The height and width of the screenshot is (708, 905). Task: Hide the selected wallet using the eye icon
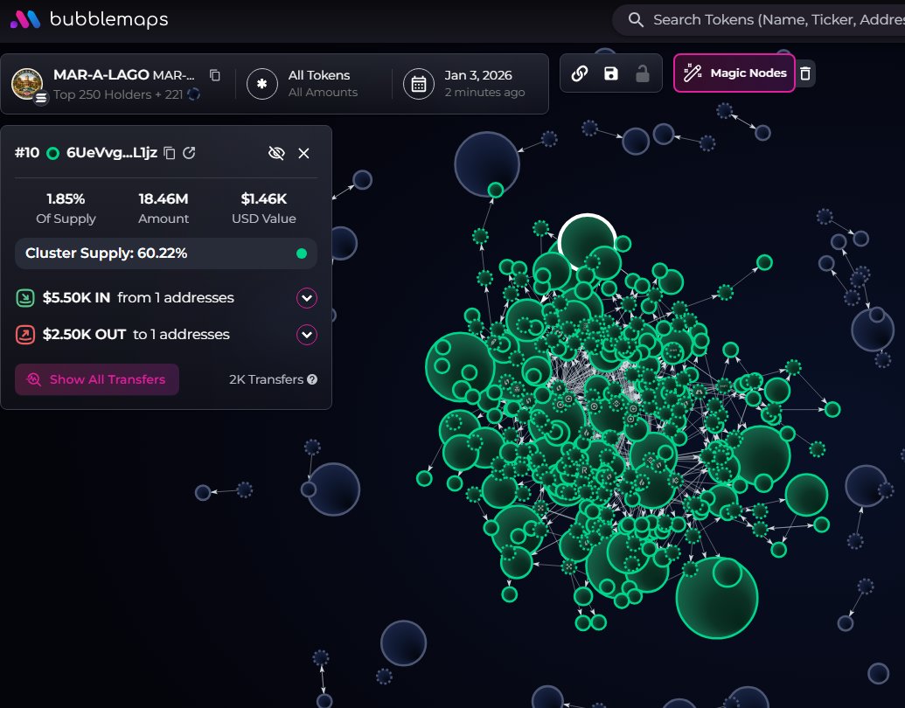276,153
